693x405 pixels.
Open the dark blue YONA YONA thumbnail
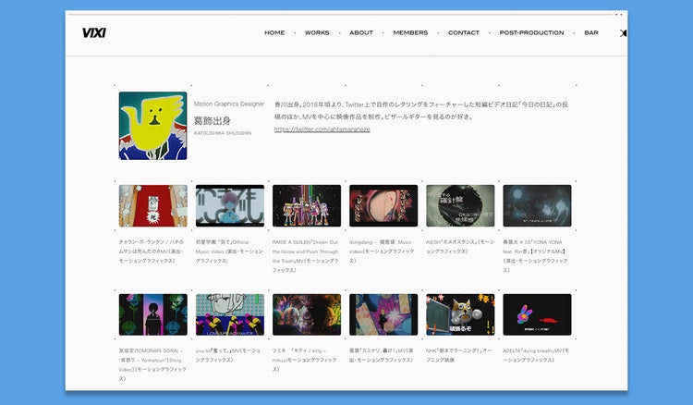[x=538, y=205]
